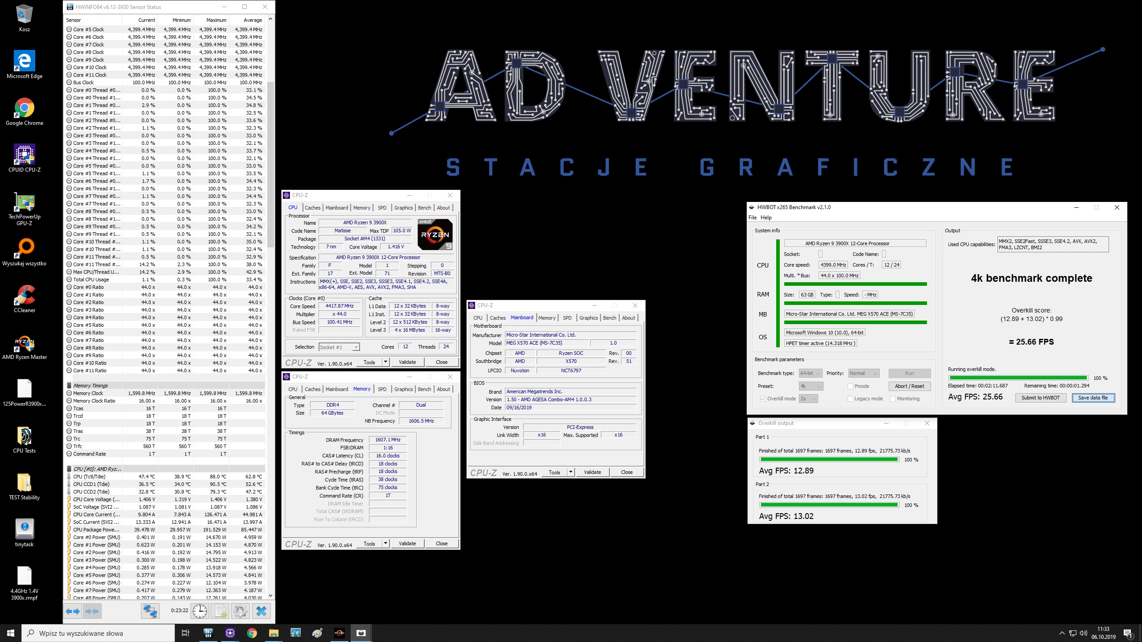The width and height of the screenshot is (1142, 642).
Task: Open the Preset 4k dropdown
Action: 811,386
